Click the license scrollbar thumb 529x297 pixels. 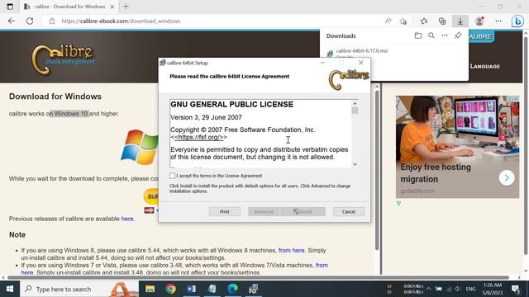355,111
